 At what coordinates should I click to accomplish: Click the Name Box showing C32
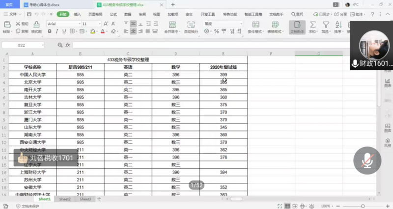pos(22,45)
